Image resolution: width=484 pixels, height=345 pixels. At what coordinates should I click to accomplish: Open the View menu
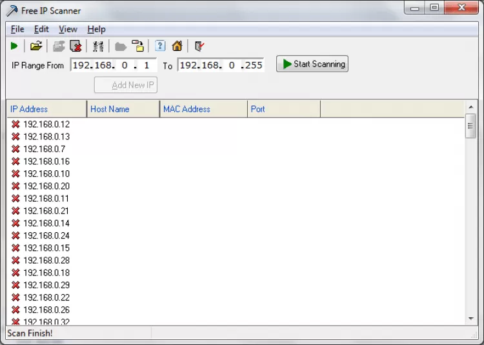(x=68, y=29)
